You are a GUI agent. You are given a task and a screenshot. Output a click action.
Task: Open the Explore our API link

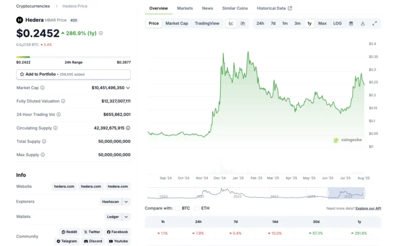[368, 208]
